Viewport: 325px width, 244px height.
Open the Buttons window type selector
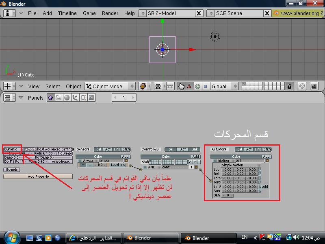(9, 98)
